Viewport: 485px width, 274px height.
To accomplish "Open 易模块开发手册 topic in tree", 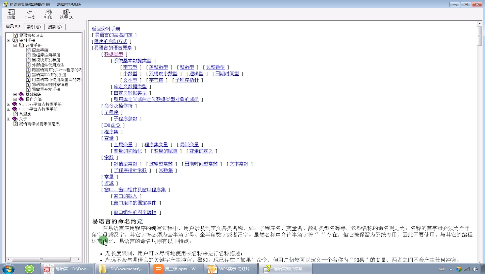I will click(46, 60).
